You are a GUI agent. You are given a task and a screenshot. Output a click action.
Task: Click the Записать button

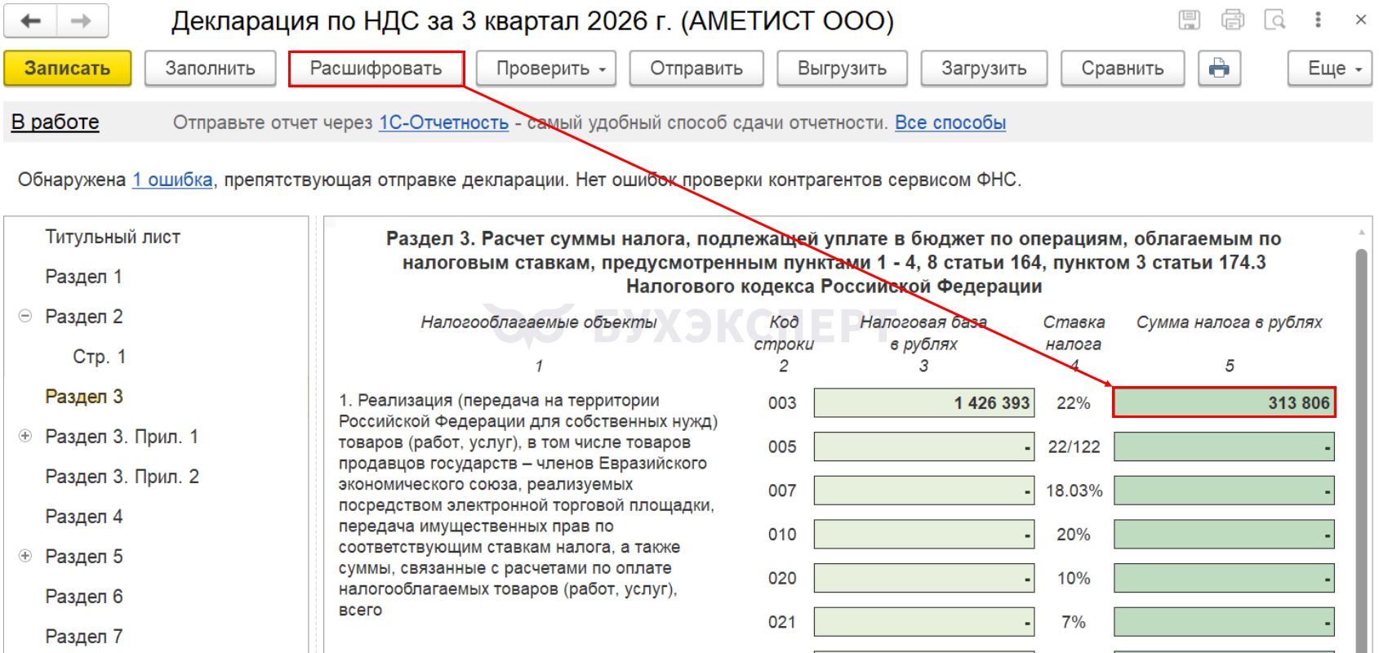tap(68, 69)
